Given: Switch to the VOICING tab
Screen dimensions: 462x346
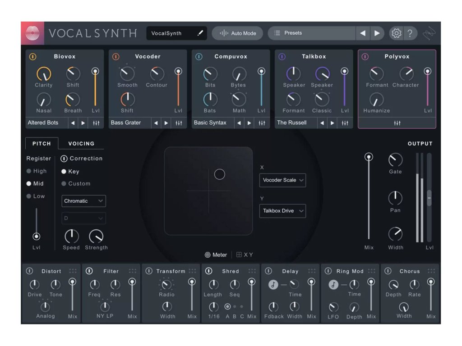Looking at the screenshot, I should pos(81,144).
